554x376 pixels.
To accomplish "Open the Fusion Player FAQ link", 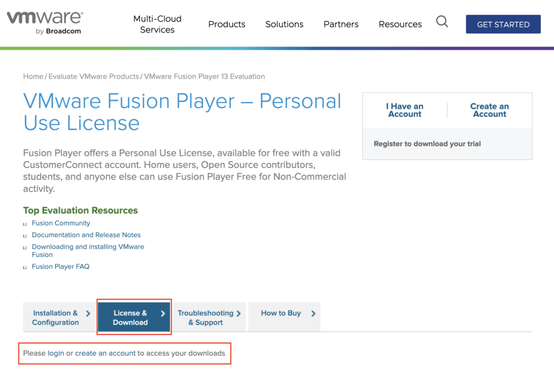I will pos(61,266).
